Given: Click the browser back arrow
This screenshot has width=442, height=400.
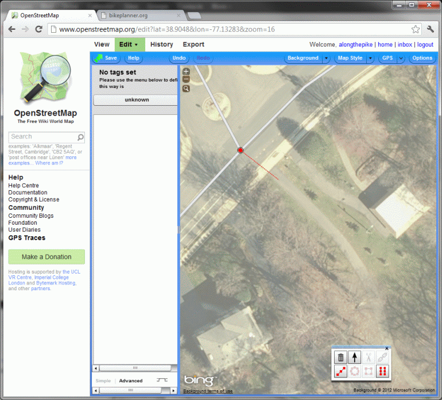Looking at the screenshot, I should (x=11, y=29).
